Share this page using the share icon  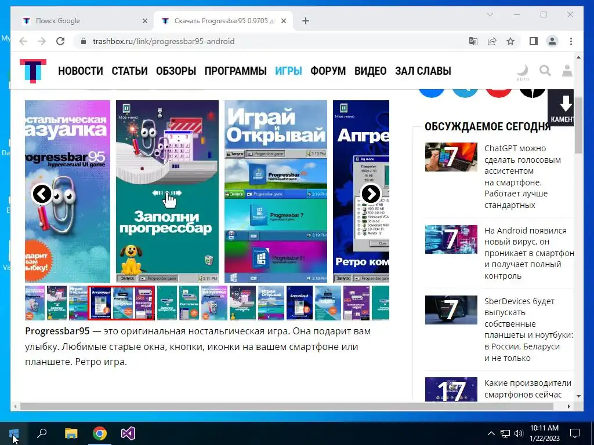492,41
